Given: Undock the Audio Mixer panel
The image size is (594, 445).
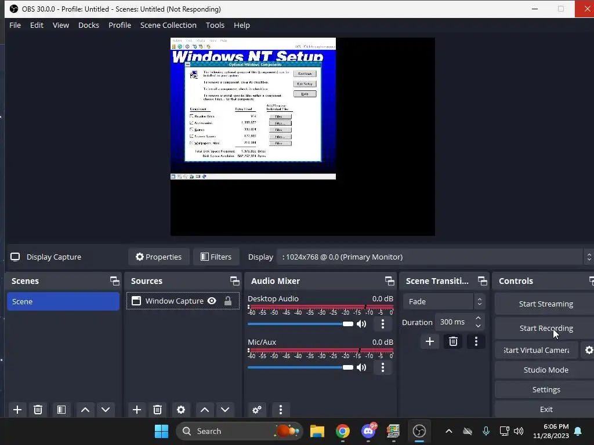Looking at the screenshot, I should 389,281.
